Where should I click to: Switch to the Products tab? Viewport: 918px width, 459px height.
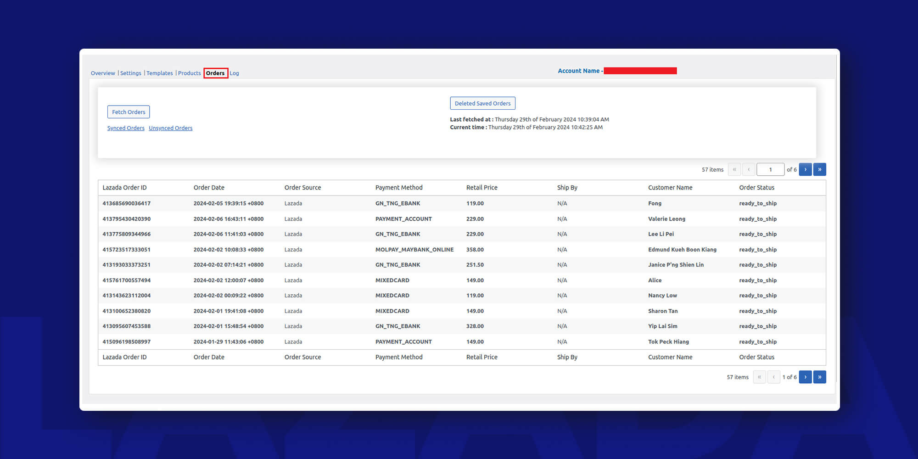click(x=190, y=73)
